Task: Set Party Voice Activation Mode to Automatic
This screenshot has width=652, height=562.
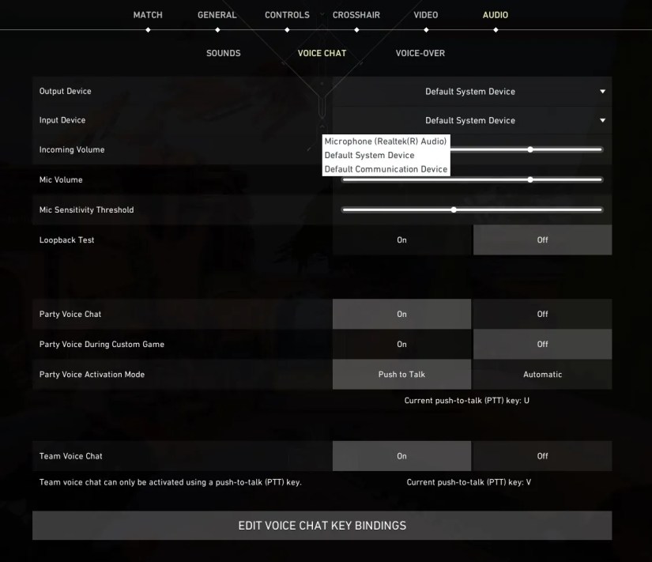Action: [542, 374]
